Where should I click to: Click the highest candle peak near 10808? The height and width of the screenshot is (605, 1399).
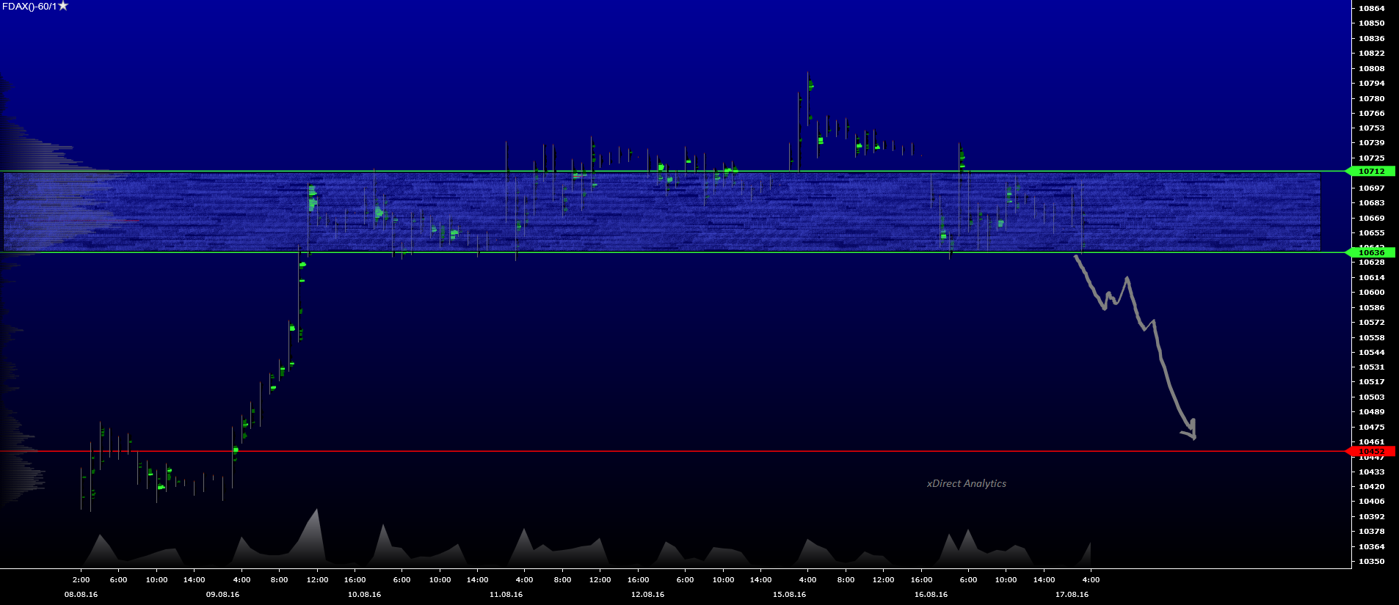pyautogui.click(x=808, y=73)
